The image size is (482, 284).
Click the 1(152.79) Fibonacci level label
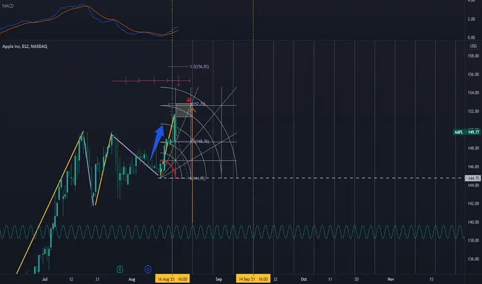pyautogui.click(x=198, y=104)
